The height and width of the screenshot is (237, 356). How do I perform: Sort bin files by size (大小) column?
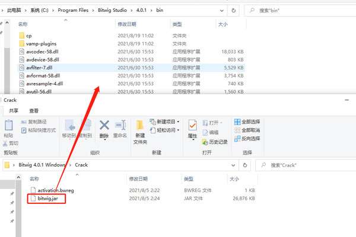tap(223, 24)
